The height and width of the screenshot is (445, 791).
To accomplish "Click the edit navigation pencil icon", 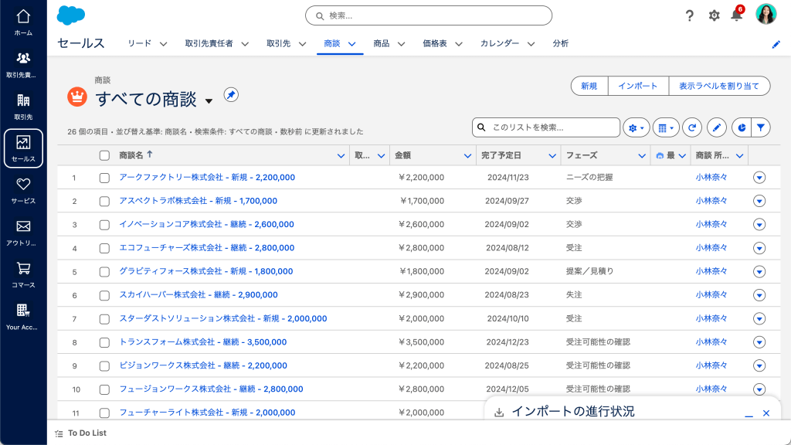I will [776, 44].
